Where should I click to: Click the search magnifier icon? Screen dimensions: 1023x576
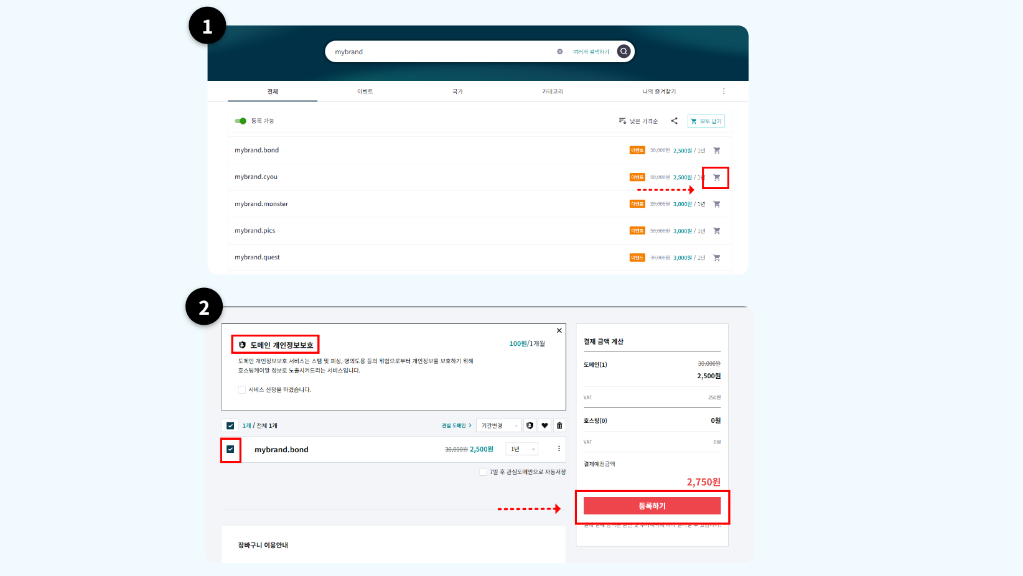click(x=624, y=52)
